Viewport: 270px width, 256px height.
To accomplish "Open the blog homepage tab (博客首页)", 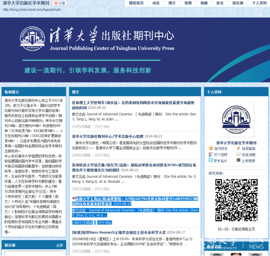I will [136, 3].
